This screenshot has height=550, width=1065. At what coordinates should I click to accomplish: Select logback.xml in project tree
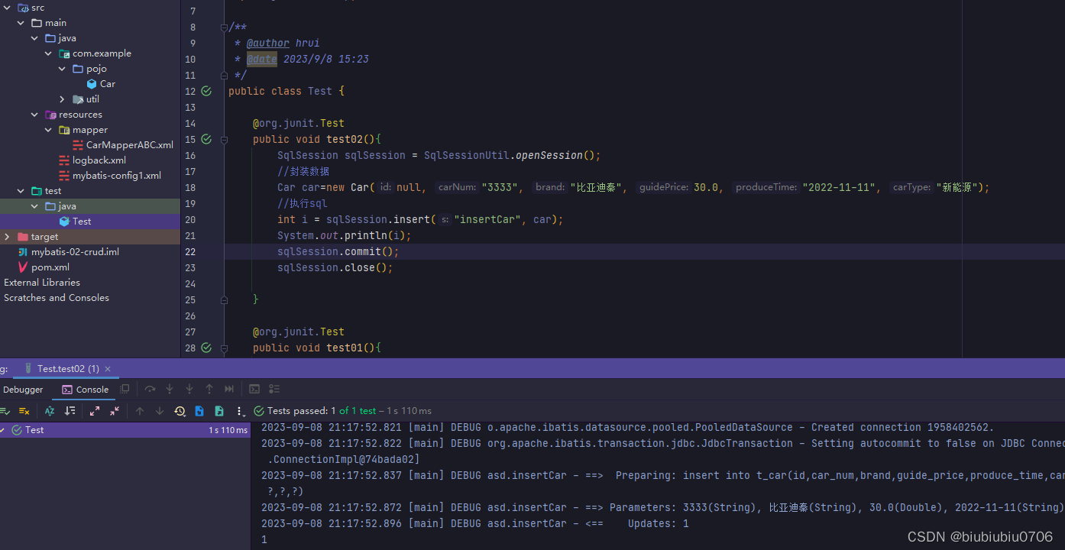coord(92,160)
